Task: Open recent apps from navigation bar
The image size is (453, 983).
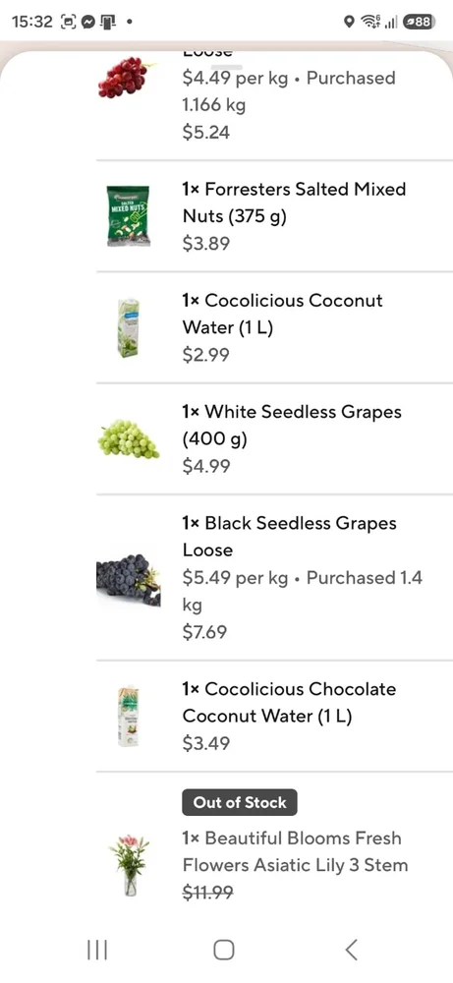Action: coord(97,950)
